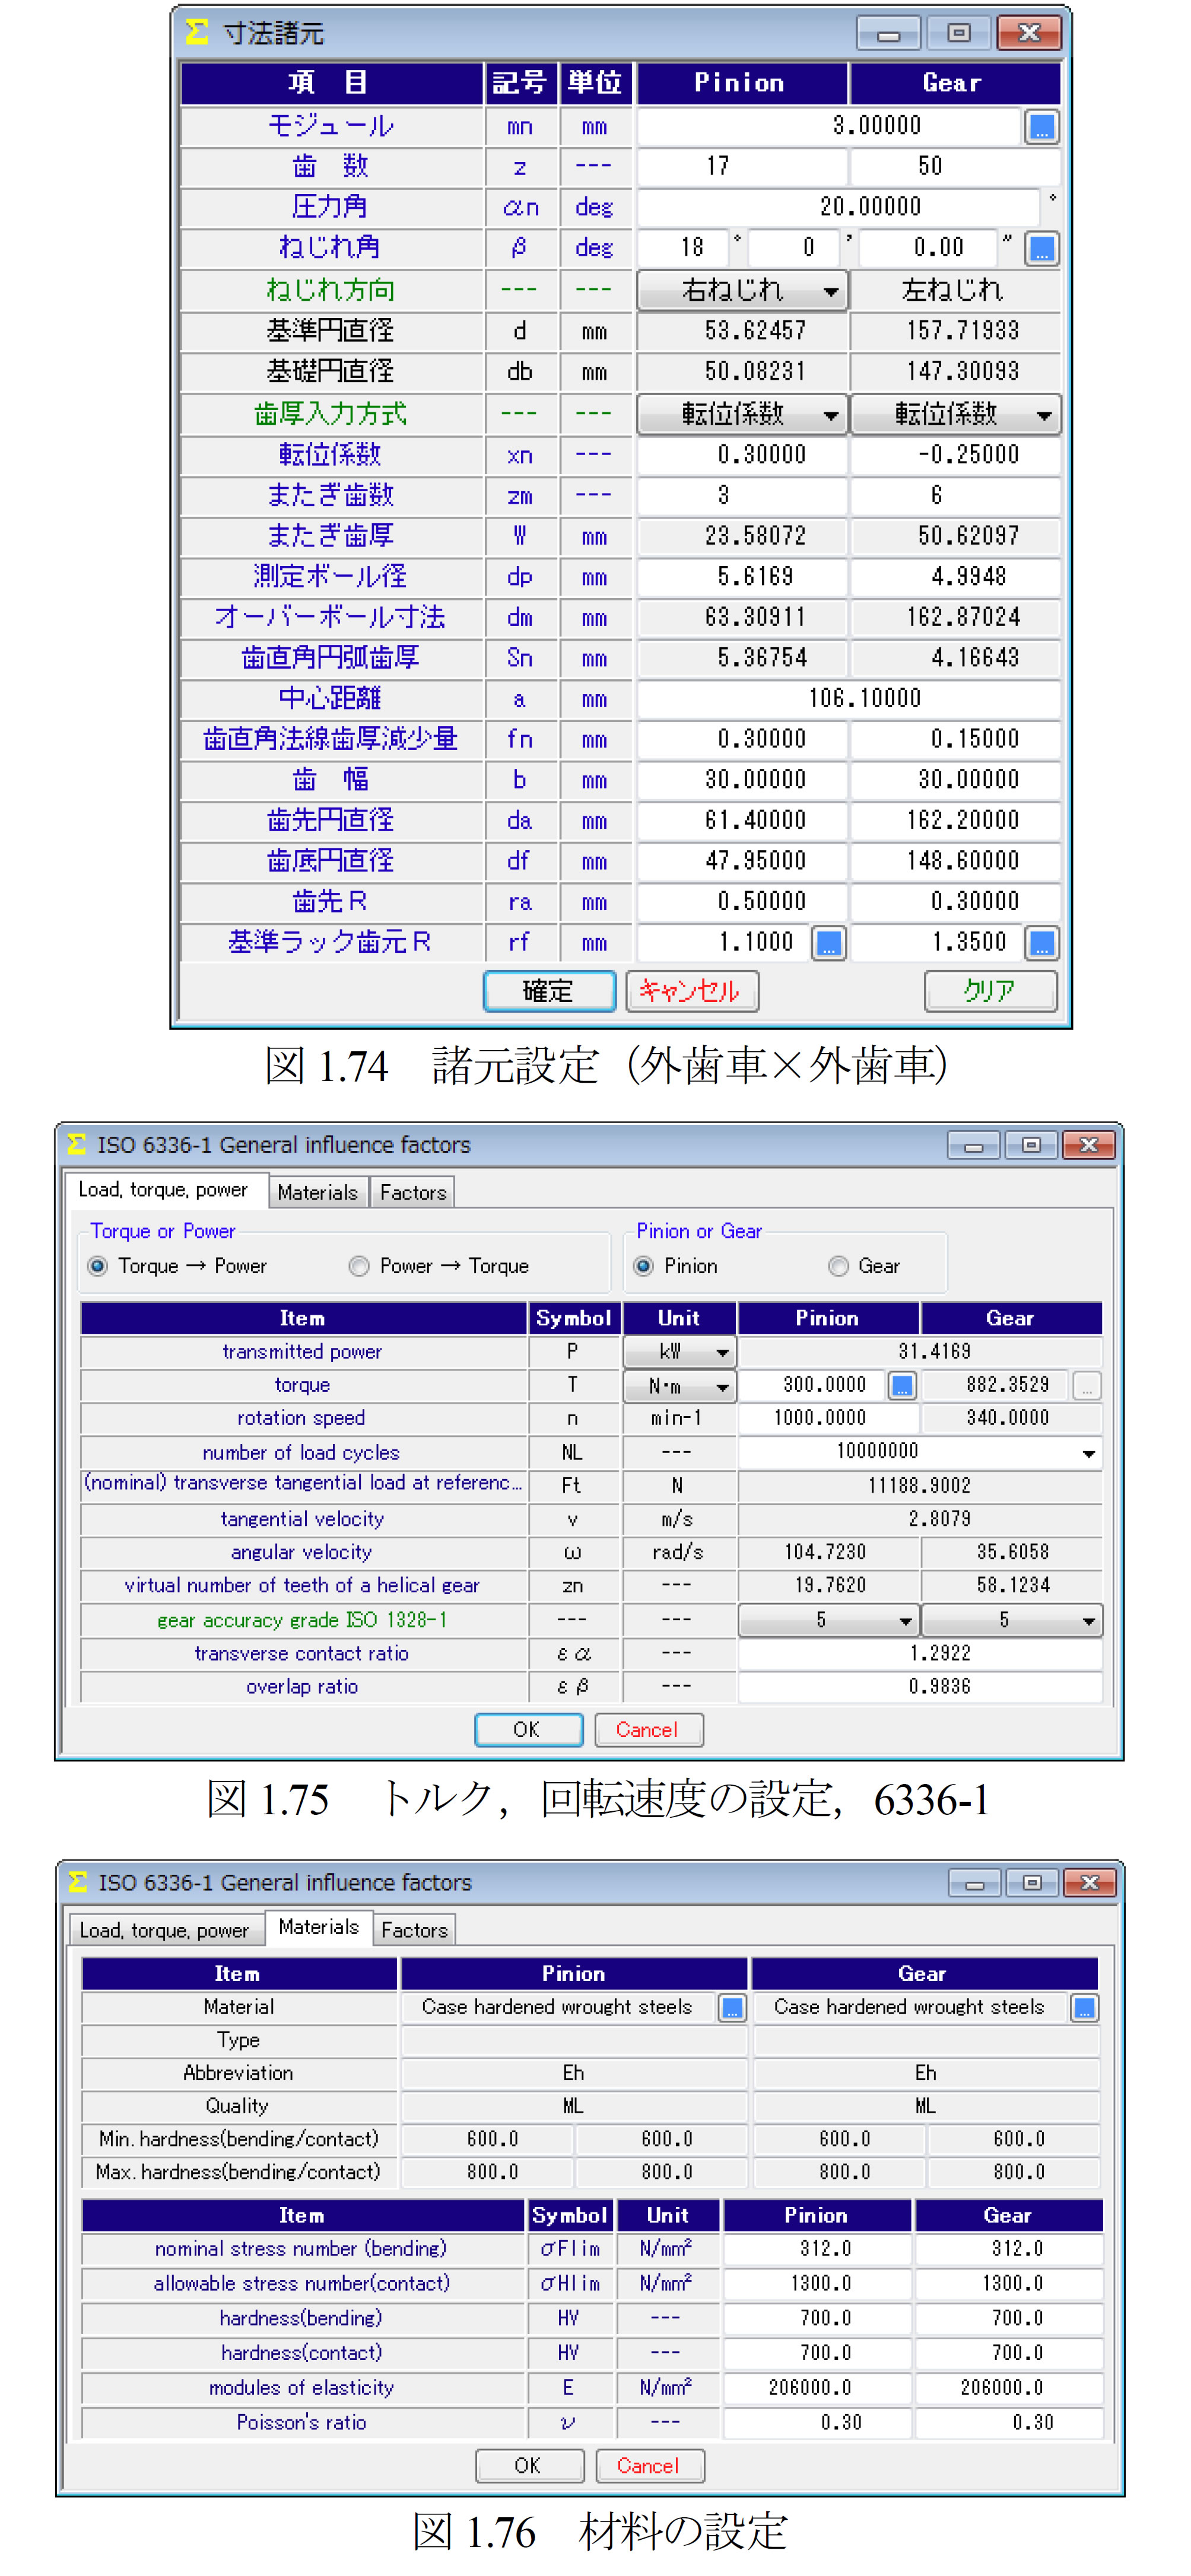The height and width of the screenshot is (2576, 1191).
Task: Click pinion measuring ball diameter 5.6169
Action: 742,577
